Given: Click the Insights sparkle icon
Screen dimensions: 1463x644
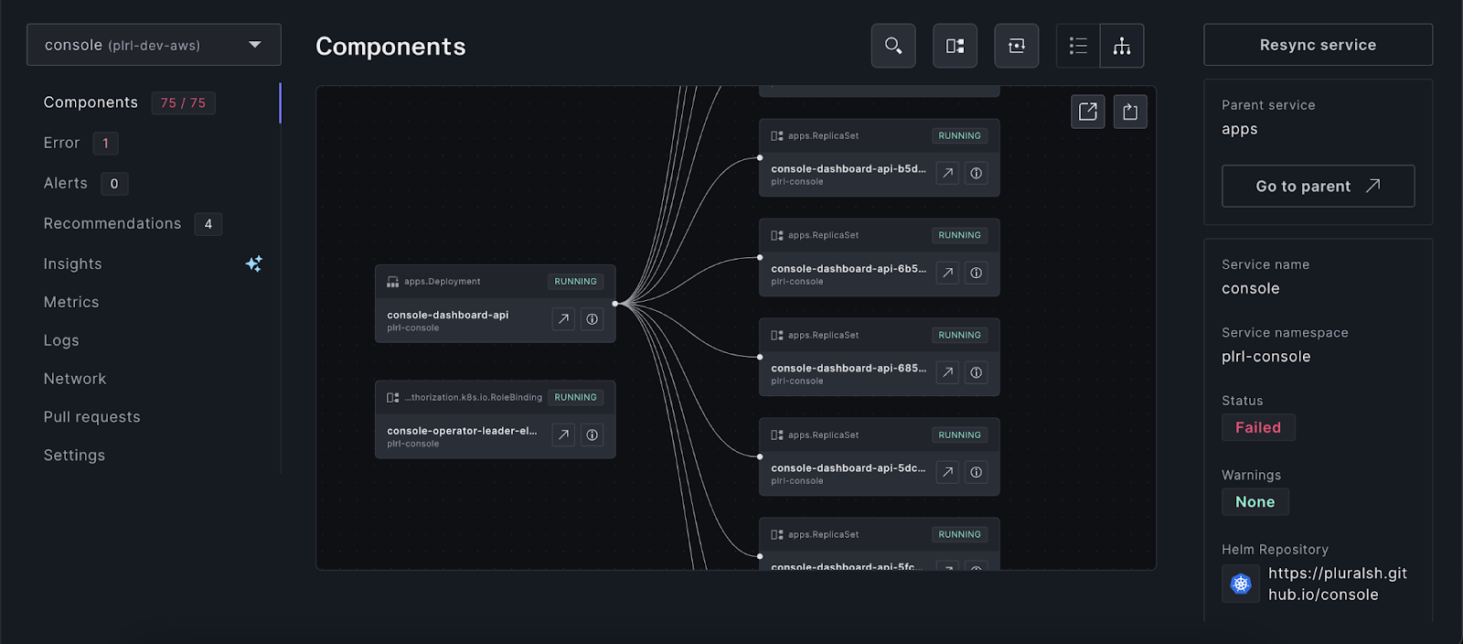Looking at the screenshot, I should [254, 263].
